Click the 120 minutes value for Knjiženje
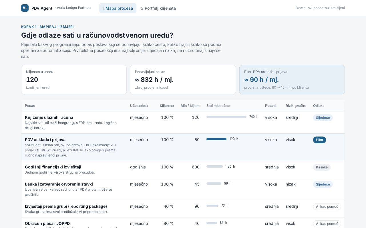This screenshot has height=228, width=366. (x=196, y=117)
